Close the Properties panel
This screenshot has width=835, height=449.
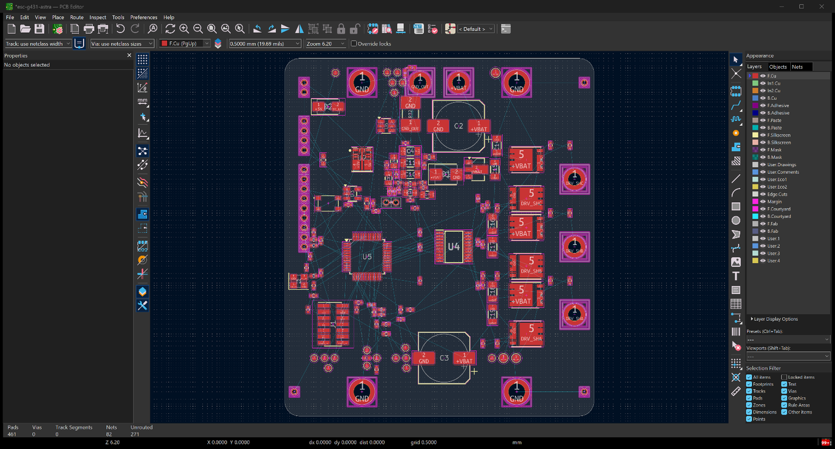(129, 55)
